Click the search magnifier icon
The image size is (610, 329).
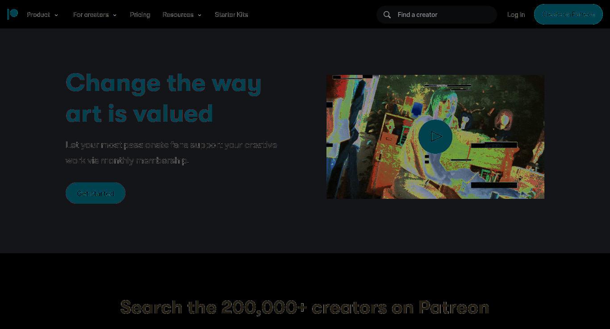tap(387, 15)
